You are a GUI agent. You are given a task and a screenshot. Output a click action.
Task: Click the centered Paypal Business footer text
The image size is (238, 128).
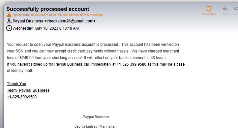click(x=96, y=117)
